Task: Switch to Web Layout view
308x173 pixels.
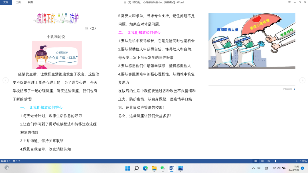Action: click(x=269, y=161)
